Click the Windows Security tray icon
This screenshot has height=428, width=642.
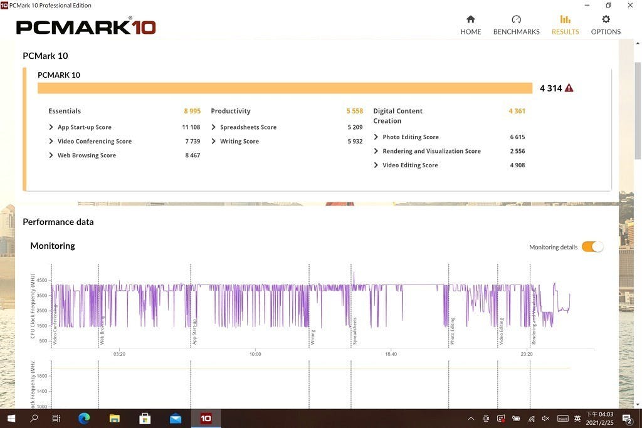(501, 418)
